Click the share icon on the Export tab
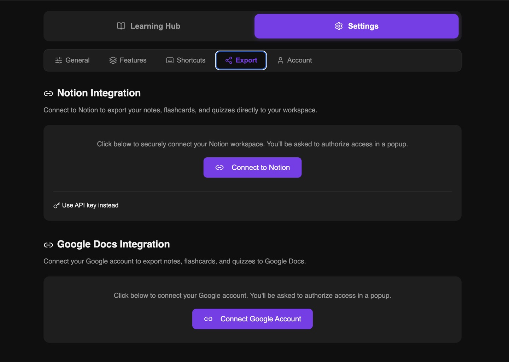This screenshot has width=509, height=362. coord(228,60)
